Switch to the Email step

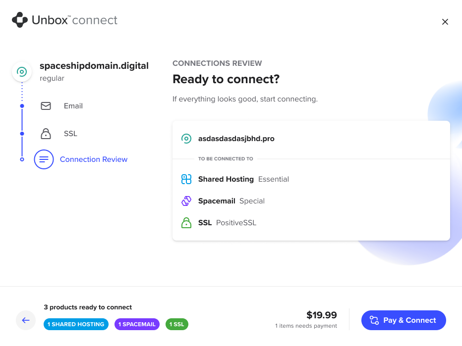click(x=73, y=106)
